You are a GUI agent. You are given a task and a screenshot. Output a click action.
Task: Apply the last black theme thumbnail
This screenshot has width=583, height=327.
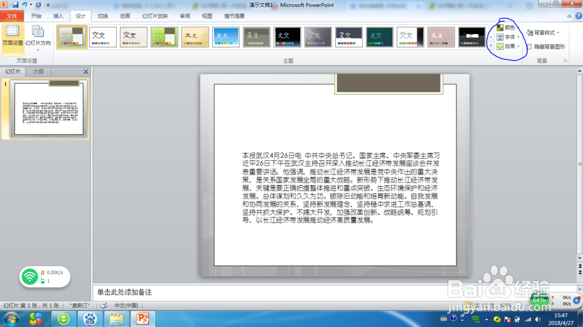[x=472, y=37]
